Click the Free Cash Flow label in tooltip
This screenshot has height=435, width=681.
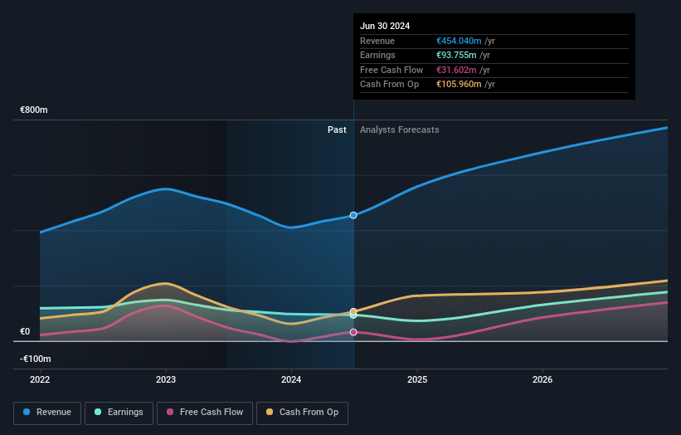point(392,70)
